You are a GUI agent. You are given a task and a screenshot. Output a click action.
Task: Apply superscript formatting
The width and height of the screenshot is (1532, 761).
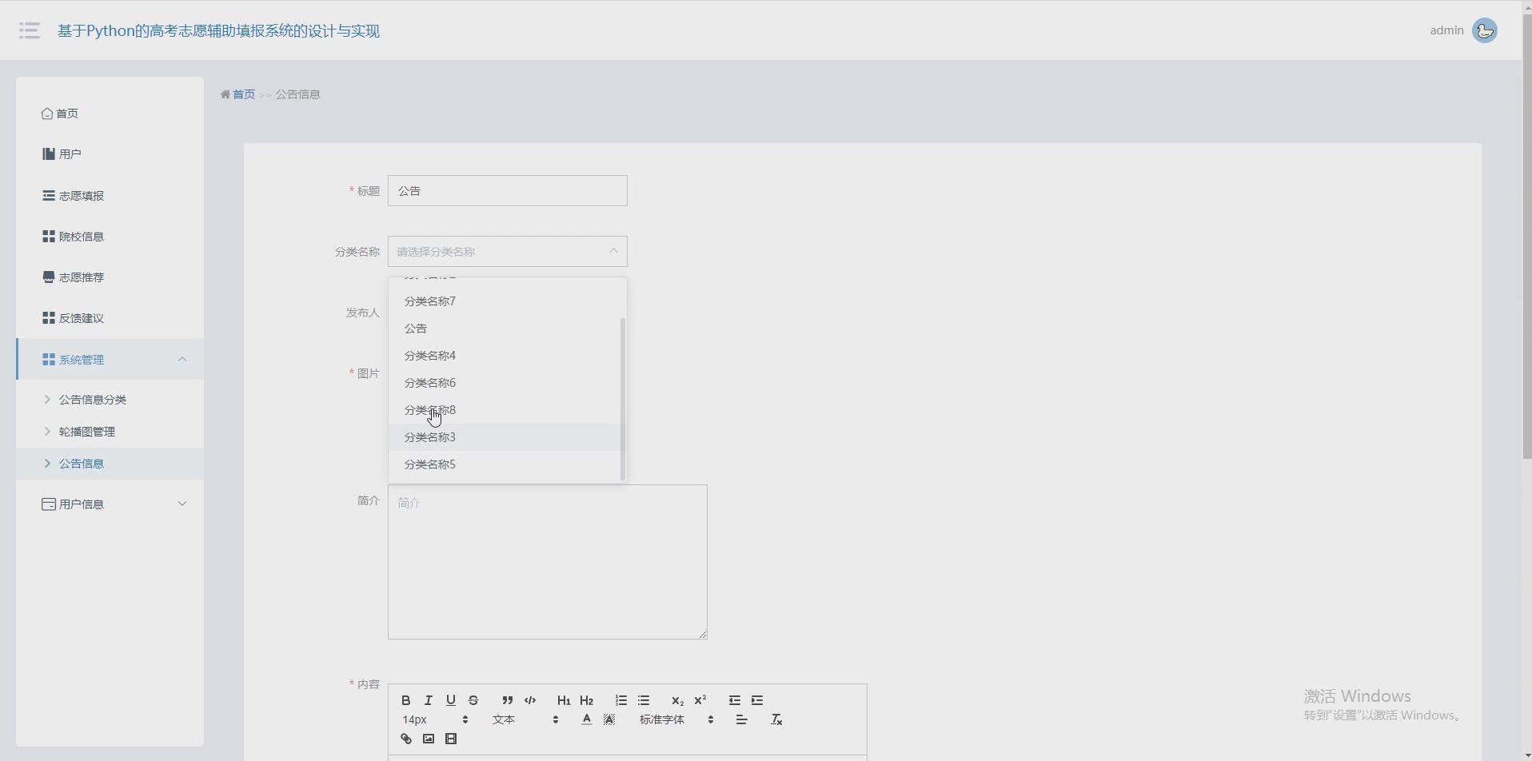(x=700, y=700)
